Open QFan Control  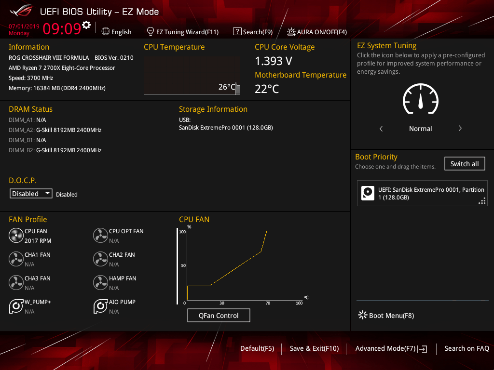219,315
